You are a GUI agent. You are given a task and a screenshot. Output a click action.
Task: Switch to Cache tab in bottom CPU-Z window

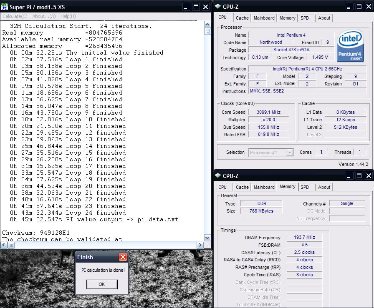pos(242,187)
